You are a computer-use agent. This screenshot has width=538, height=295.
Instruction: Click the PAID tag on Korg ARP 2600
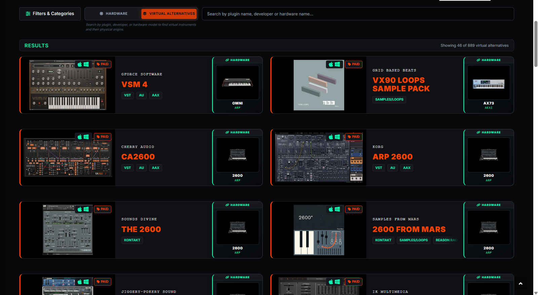click(x=354, y=137)
